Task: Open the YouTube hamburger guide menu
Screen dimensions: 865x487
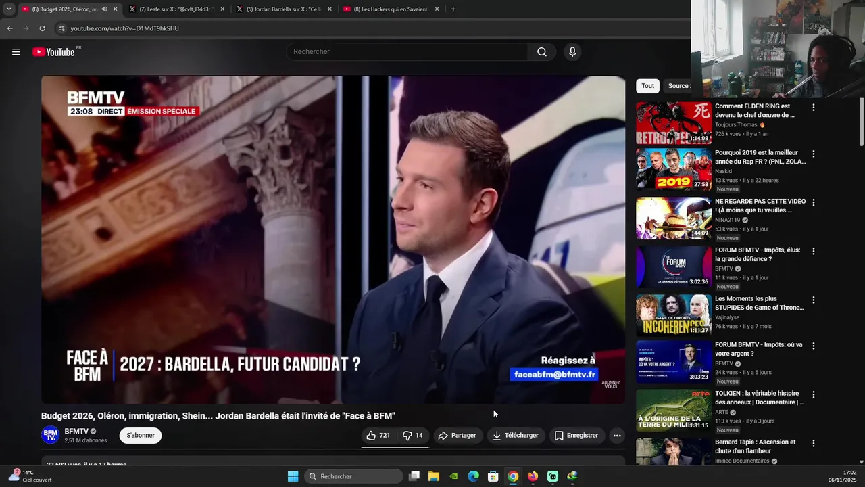Action: coord(16,52)
